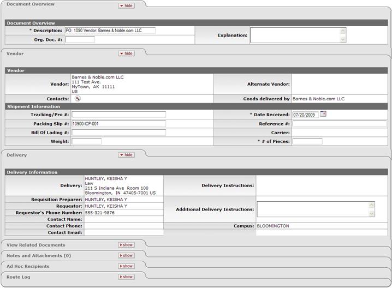Click the Bill Of Lading # field
Screen dimensions: 392x288
[x=118, y=133]
